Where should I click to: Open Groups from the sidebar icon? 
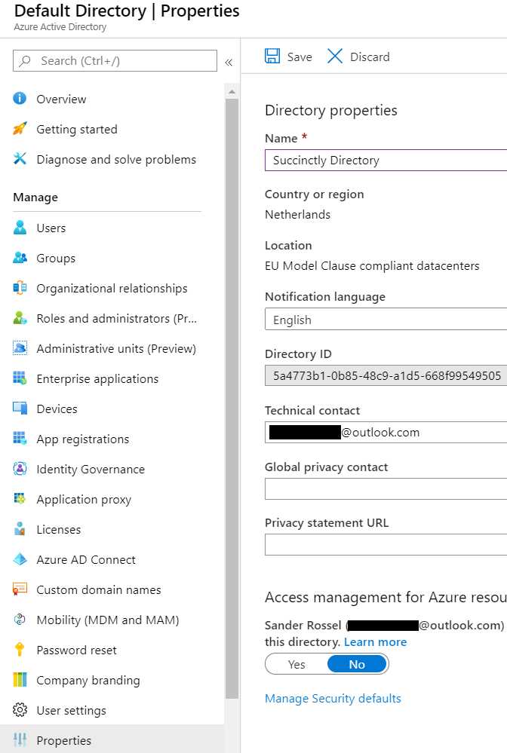(21, 258)
